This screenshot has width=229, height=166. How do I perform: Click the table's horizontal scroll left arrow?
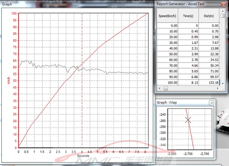tap(159, 88)
